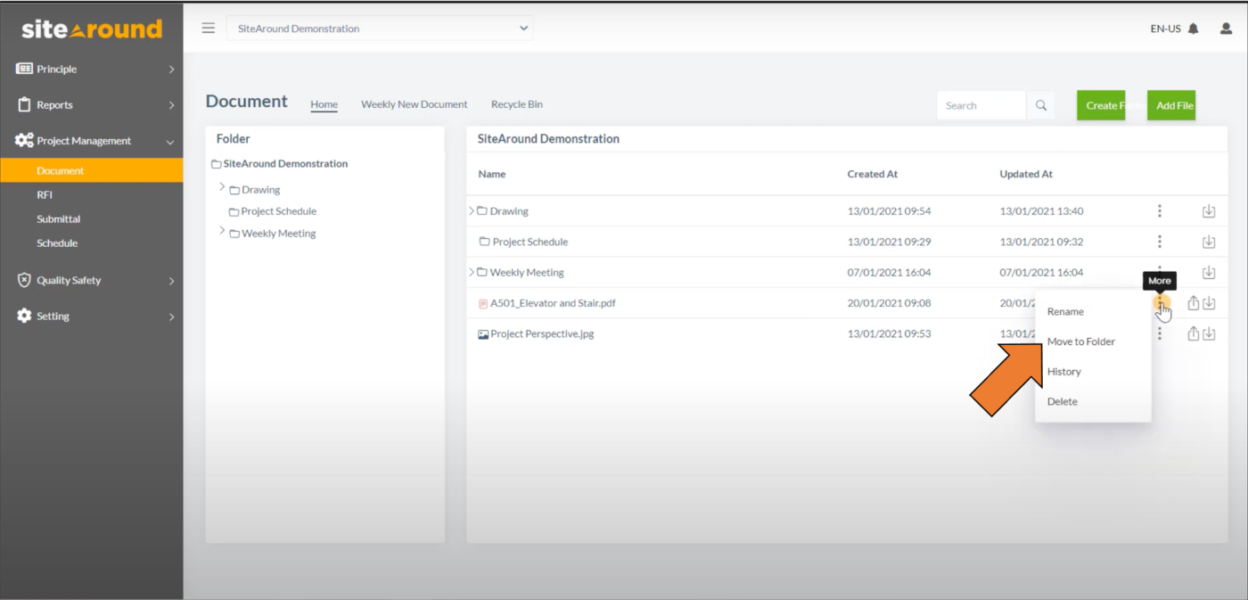Click the Create Folder button
The width and height of the screenshot is (1248, 600).
pos(1103,104)
